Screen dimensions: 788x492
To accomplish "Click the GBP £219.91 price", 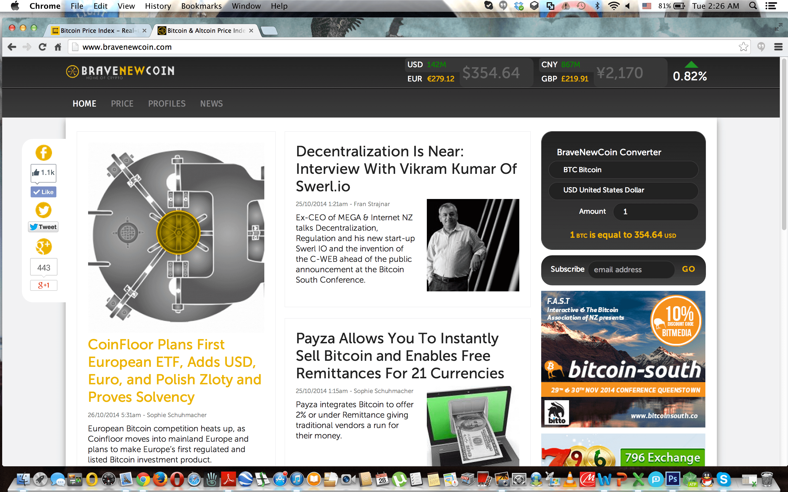I will click(x=565, y=79).
